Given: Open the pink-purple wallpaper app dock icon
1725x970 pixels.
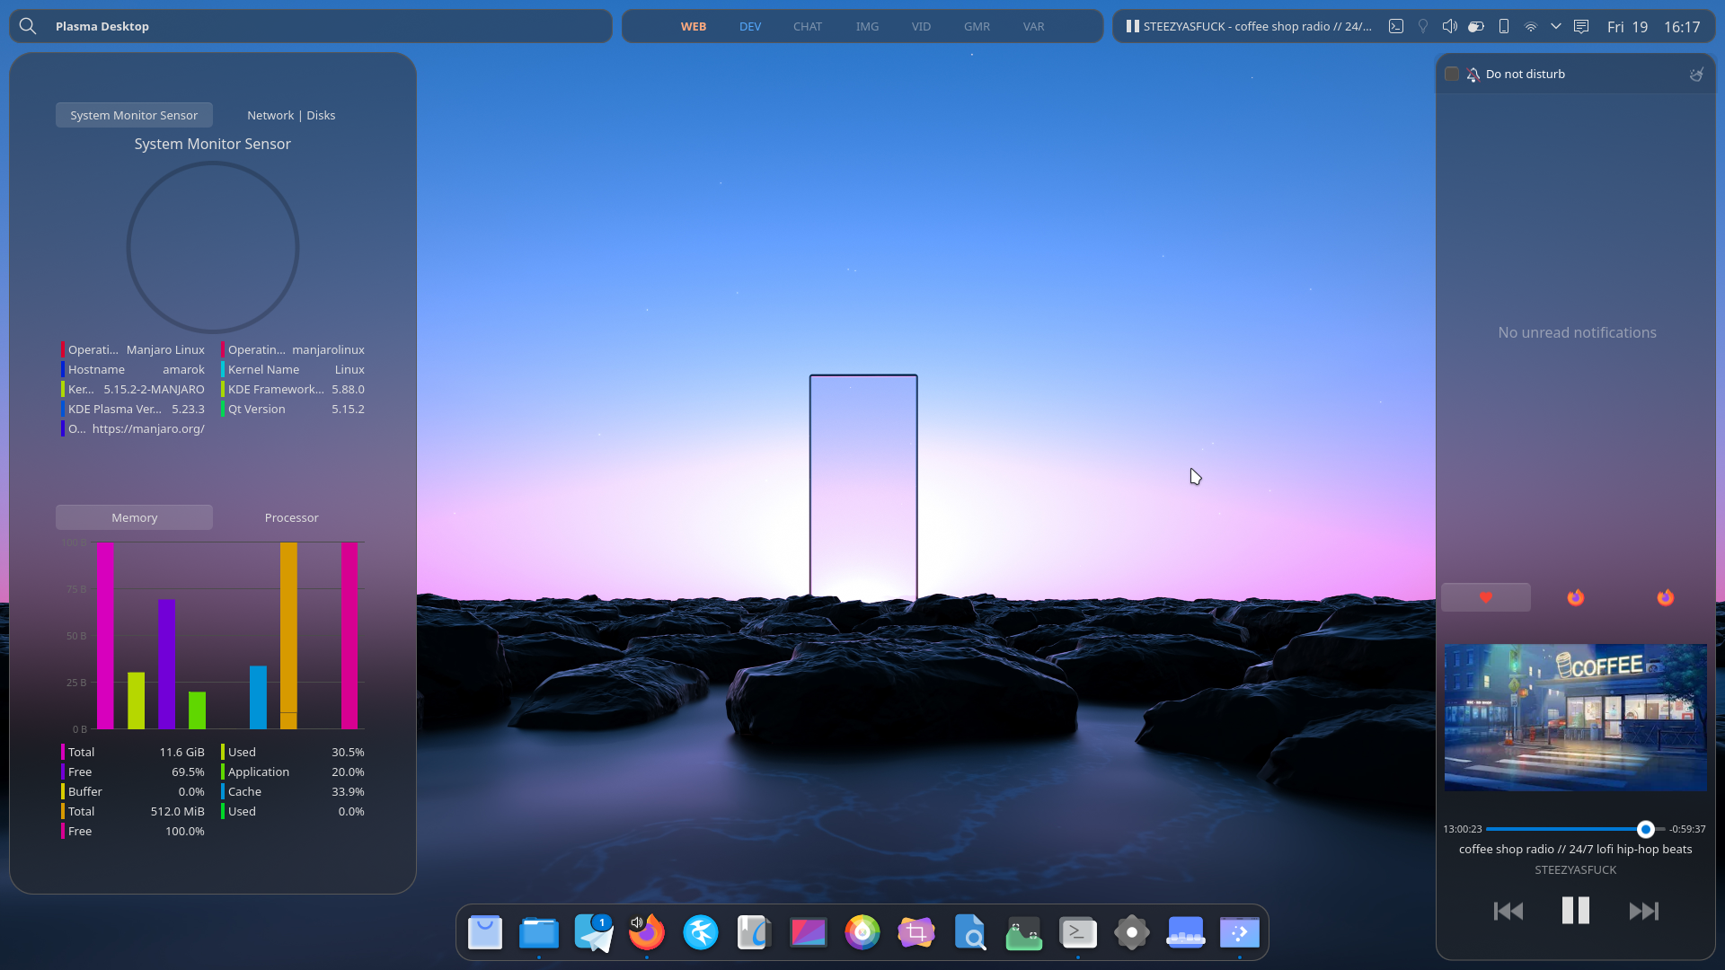Looking at the screenshot, I should tap(809, 932).
